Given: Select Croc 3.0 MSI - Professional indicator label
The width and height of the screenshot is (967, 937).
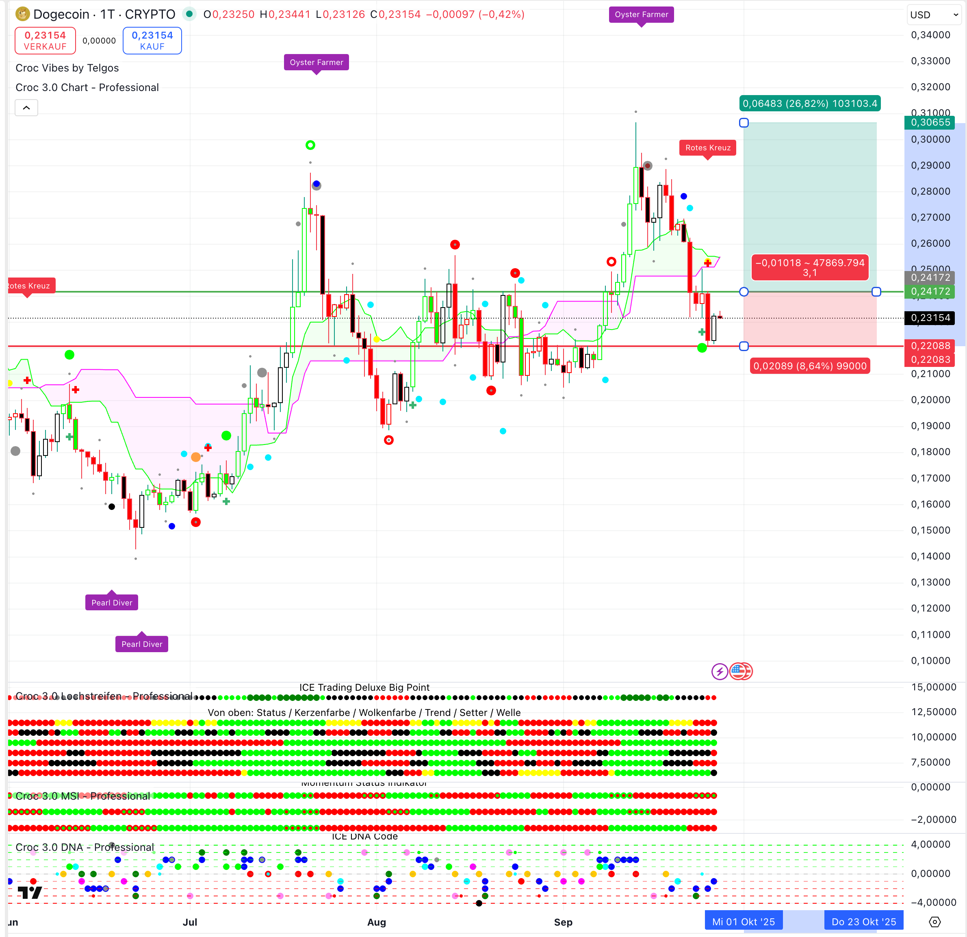Looking at the screenshot, I should [x=82, y=796].
